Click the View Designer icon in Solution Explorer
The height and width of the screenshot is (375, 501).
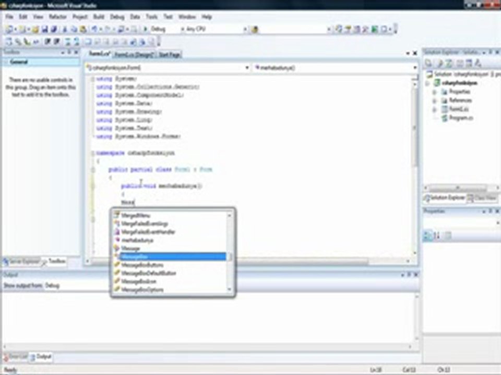tap(469, 64)
